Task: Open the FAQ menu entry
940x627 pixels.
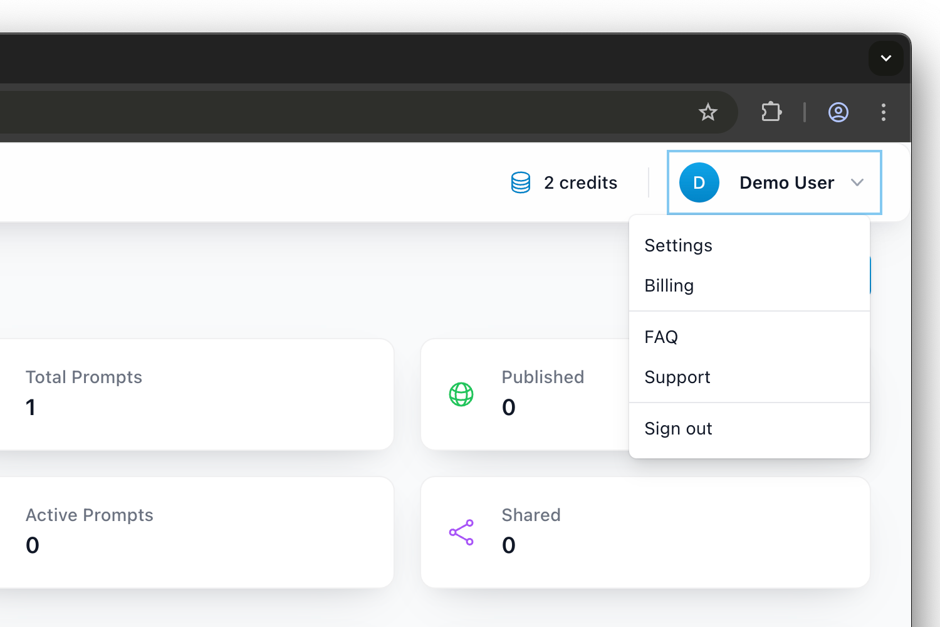Action: 661,337
